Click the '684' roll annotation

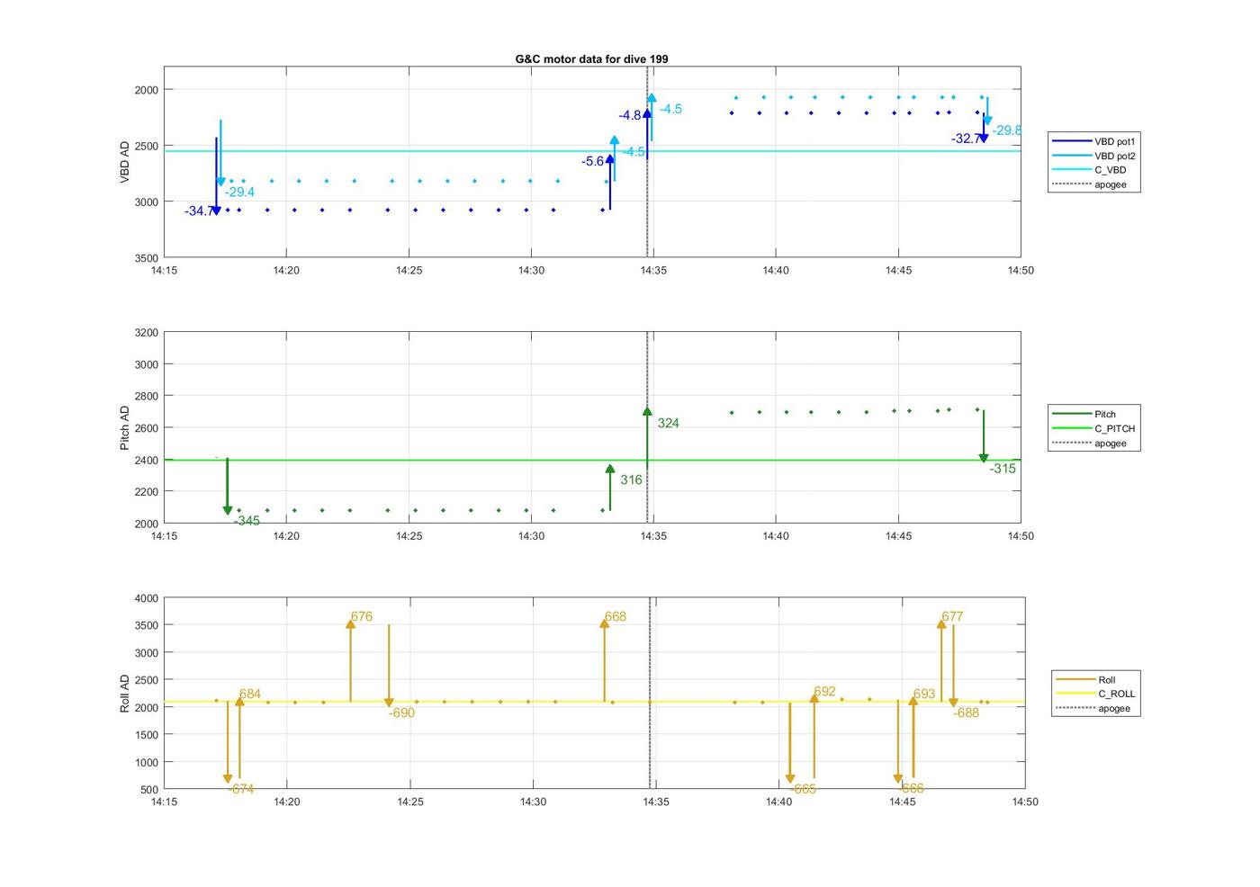click(249, 694)
